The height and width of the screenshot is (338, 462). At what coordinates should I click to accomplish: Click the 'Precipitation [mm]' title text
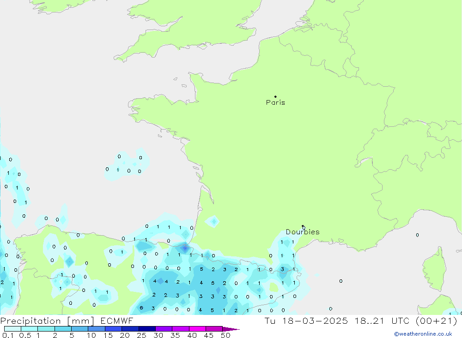coord(47,321)
